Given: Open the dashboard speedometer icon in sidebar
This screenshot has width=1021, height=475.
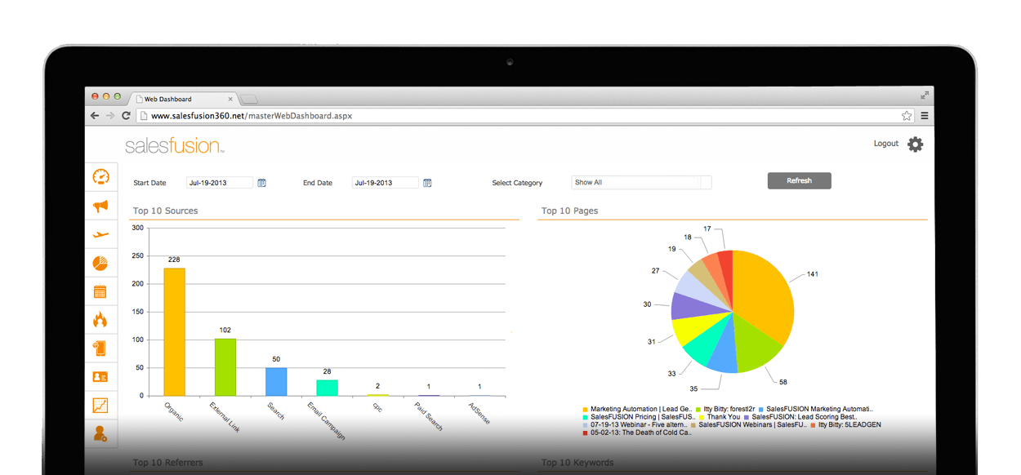Looking at the screenshot, I should pos(100,177).
